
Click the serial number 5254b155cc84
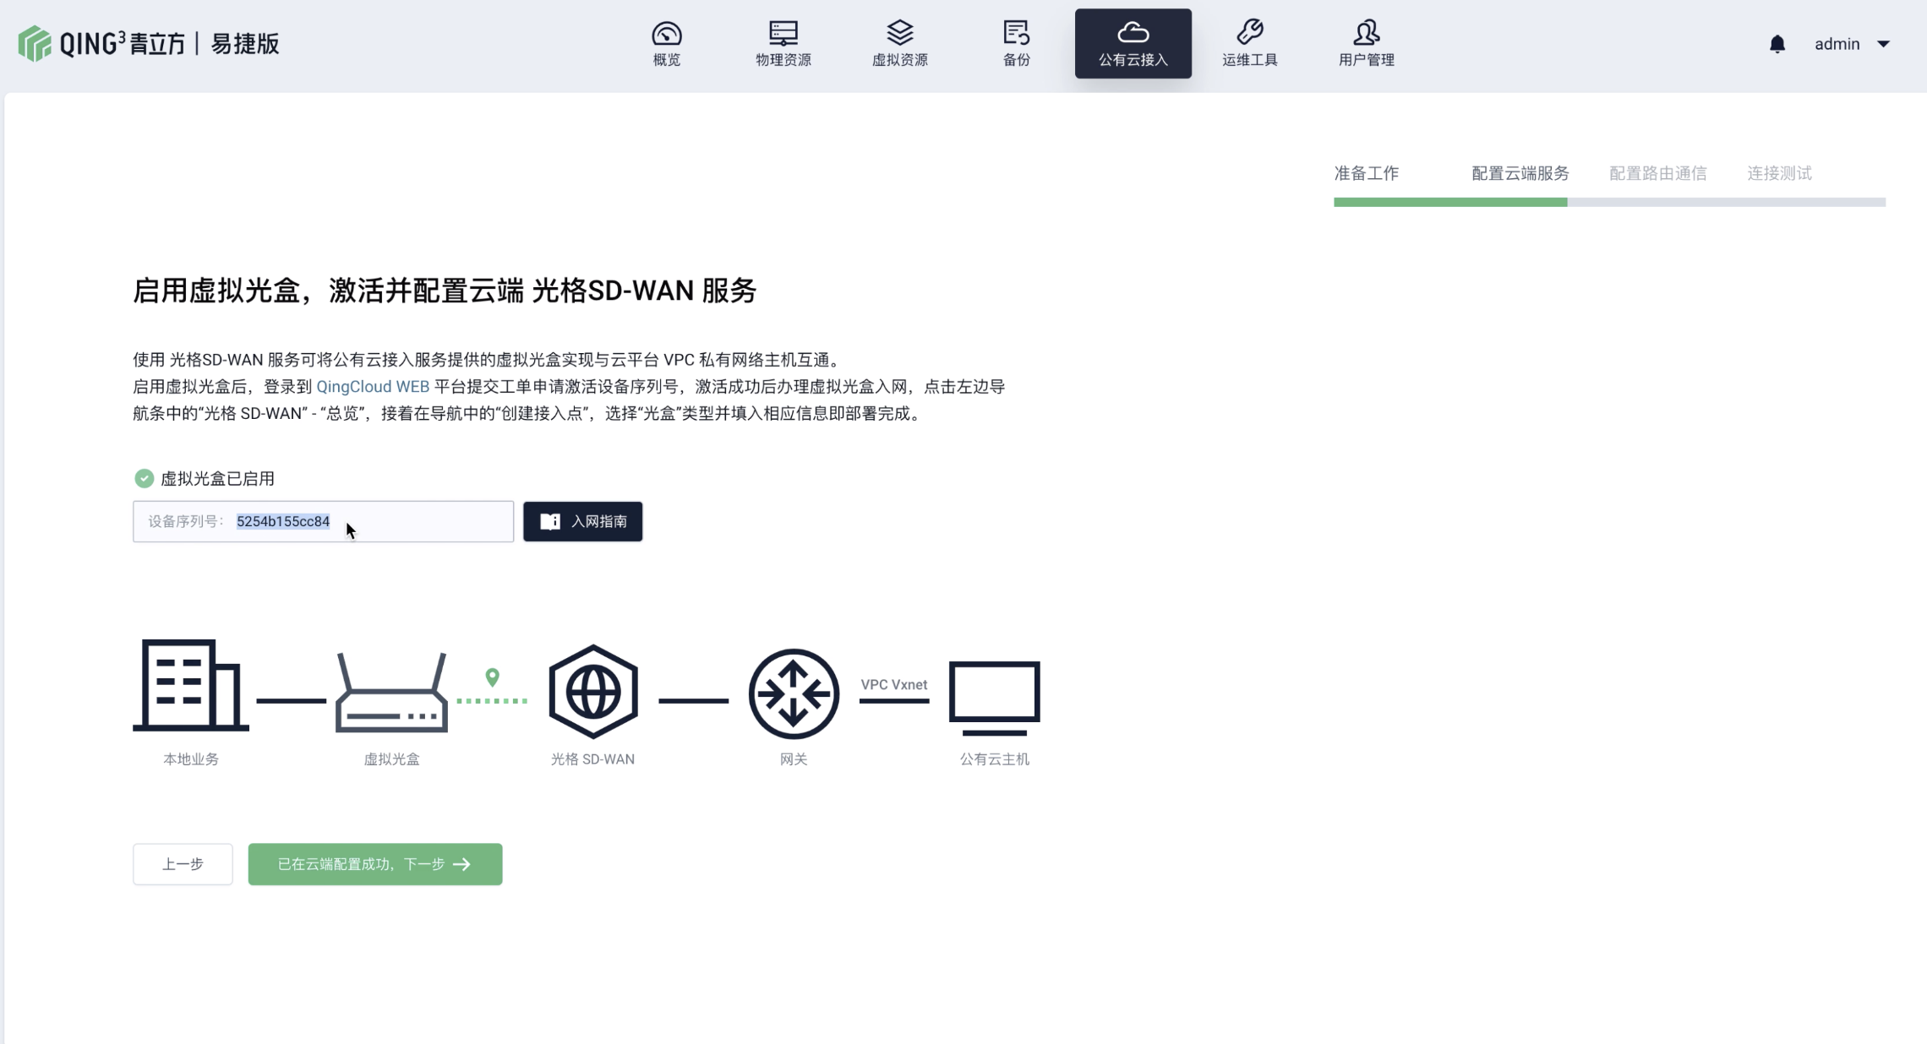point(283,521)
